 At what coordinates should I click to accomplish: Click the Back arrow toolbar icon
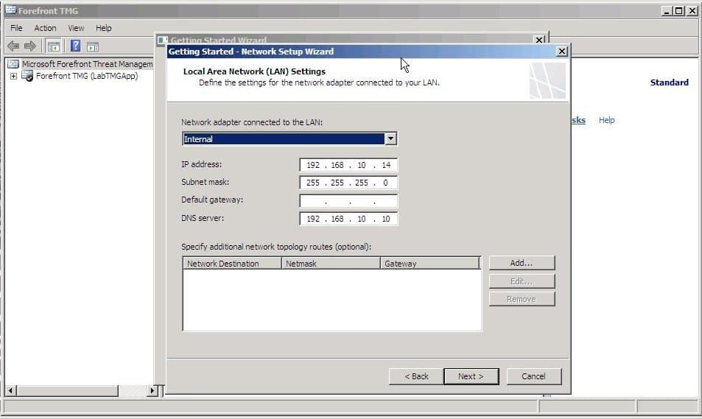[13, 46]
